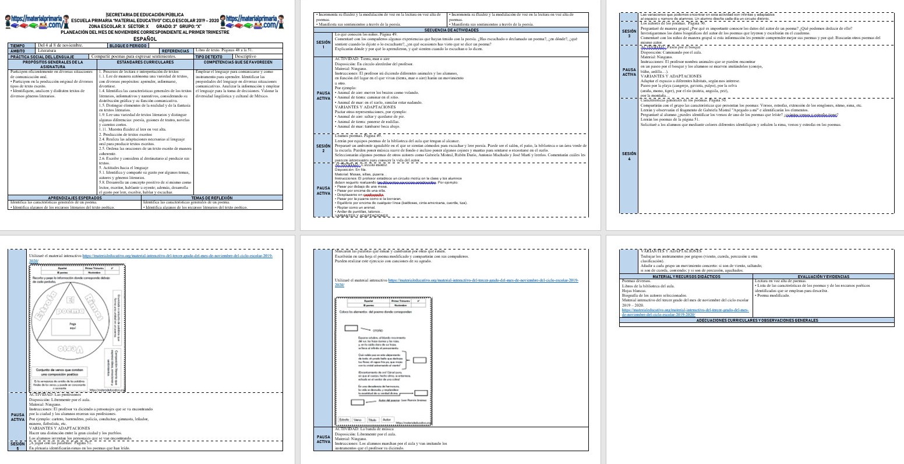904x464 pixels.
Task: Click the SESIÓN 5 row label
Action: (x=17, y=445)
